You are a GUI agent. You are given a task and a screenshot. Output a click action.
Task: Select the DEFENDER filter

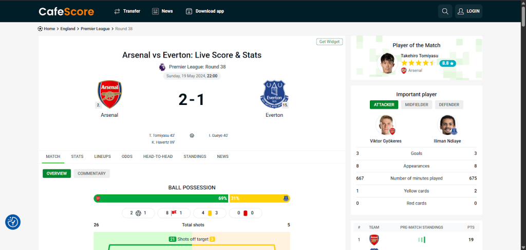[449, 104]
